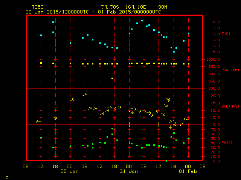This screenshot has height=180, width=241.
Task: Click the number 2 in bottom-left corner
Action: pyautogui.click(x=7, y=177)
